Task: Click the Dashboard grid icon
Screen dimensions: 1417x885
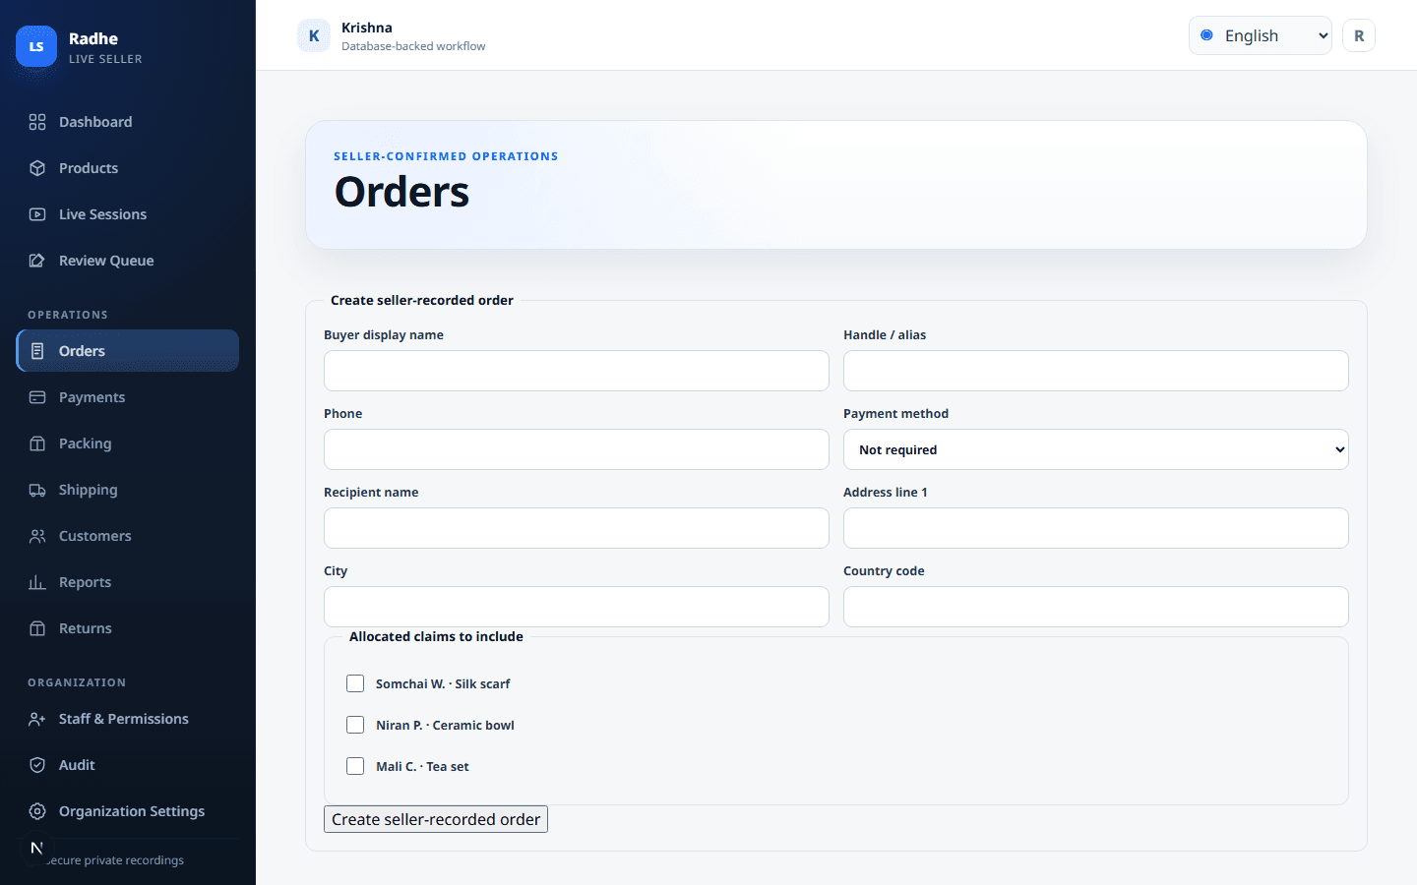Action: coord(37,122)
